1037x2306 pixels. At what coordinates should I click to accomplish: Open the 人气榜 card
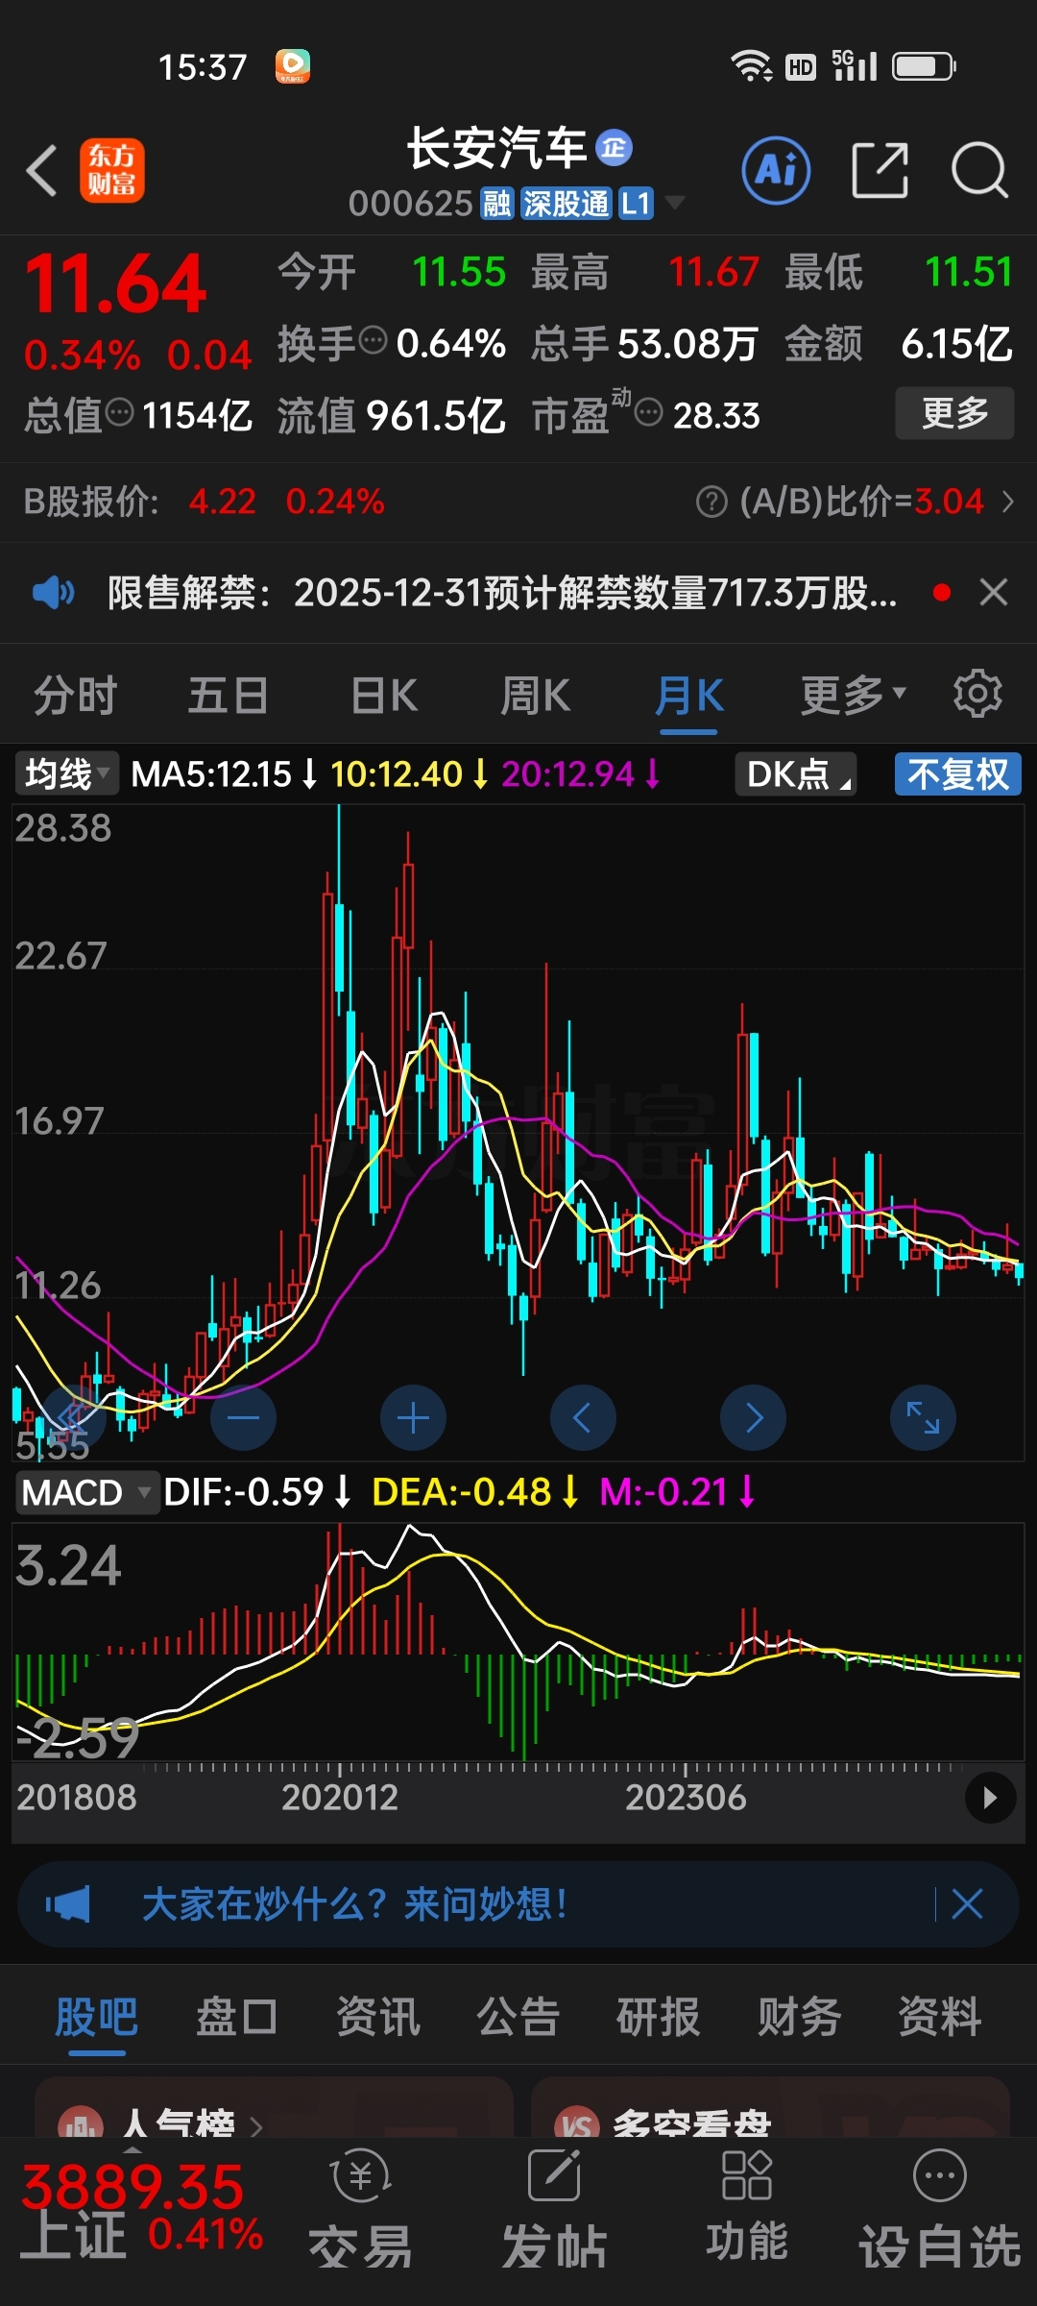pos(274,2109)
